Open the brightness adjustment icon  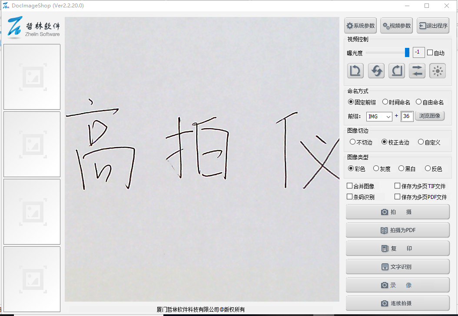tap(437, 71)
